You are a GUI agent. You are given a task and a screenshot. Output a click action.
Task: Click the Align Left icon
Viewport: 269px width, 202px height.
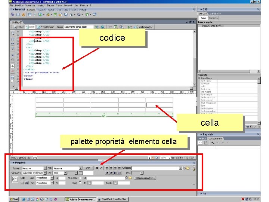[107, 168]
